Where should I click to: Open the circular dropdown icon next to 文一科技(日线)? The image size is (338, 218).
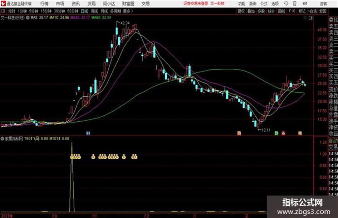click(x=28, y=18)
